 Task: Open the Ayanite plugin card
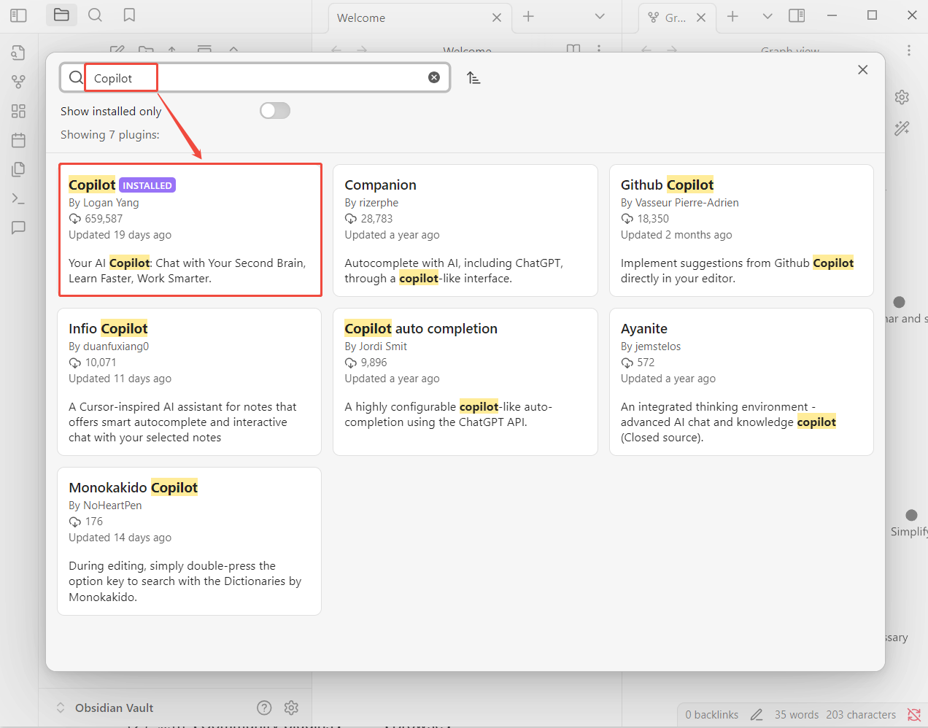click(741, 382)
